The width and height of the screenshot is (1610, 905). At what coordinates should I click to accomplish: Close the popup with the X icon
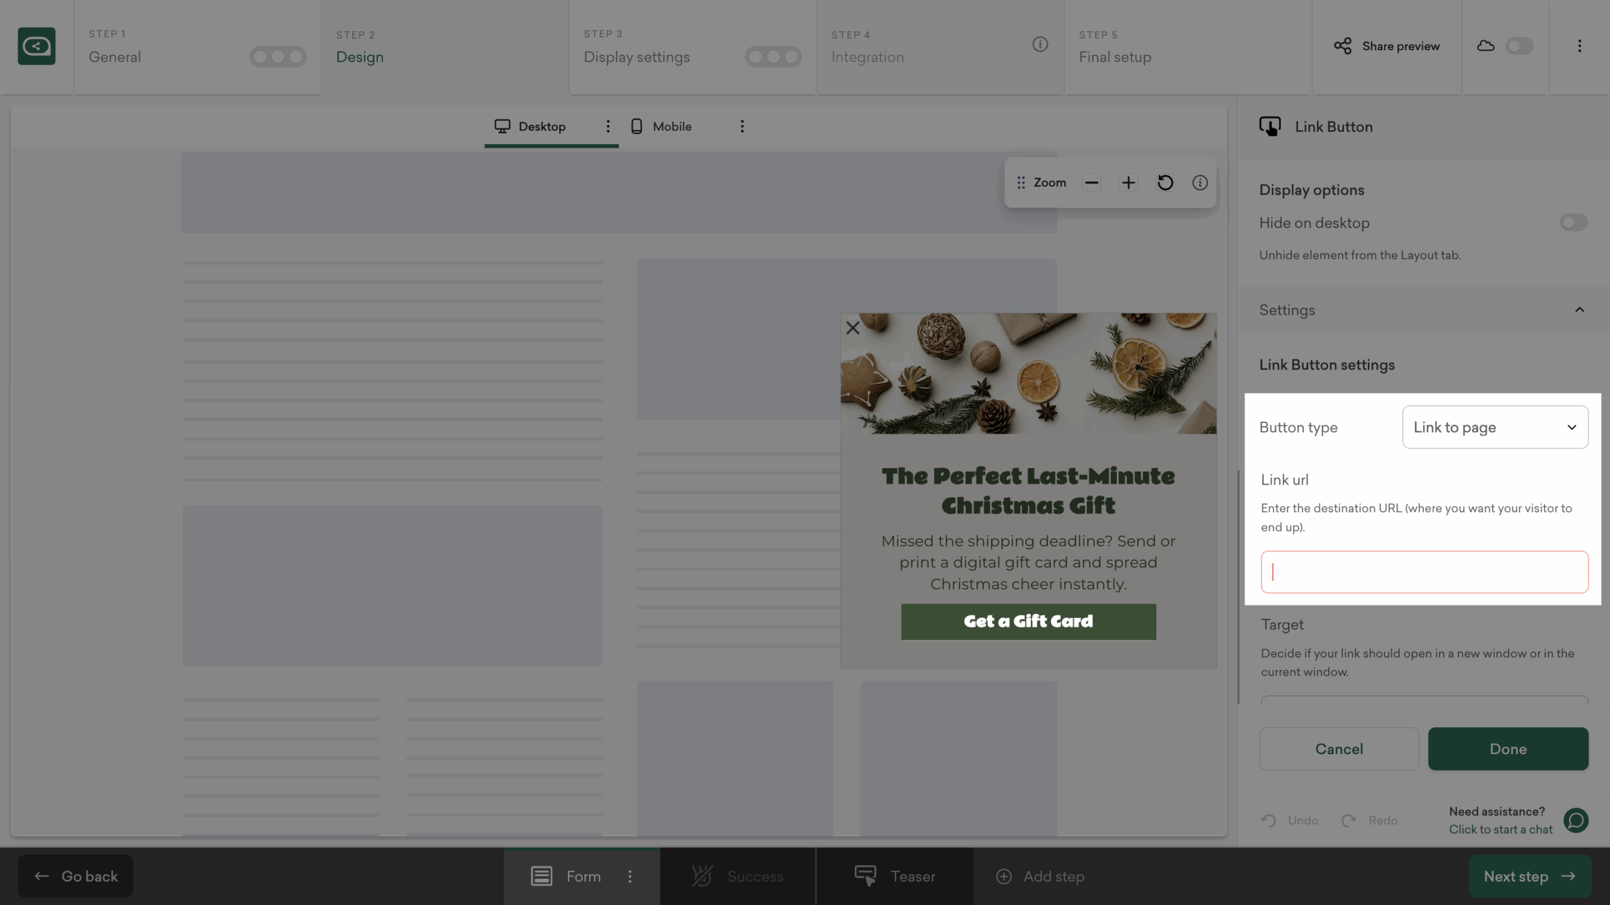pyautogui.click(x=853, y=328)
